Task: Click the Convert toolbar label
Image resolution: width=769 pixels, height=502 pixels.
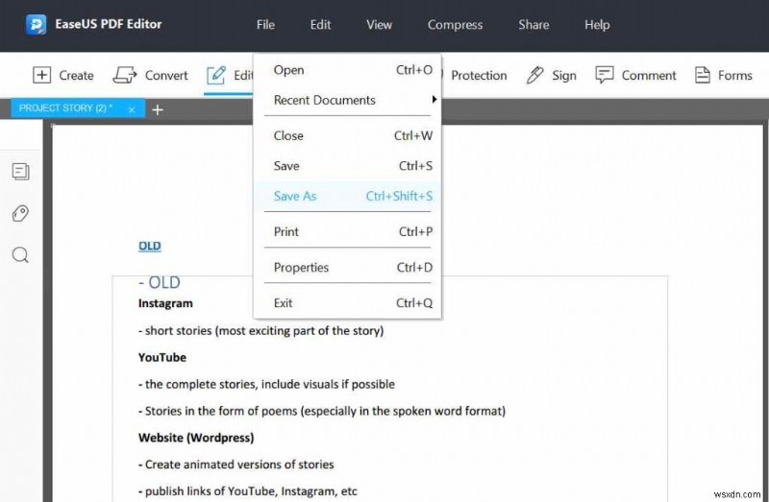Action: 166,76
